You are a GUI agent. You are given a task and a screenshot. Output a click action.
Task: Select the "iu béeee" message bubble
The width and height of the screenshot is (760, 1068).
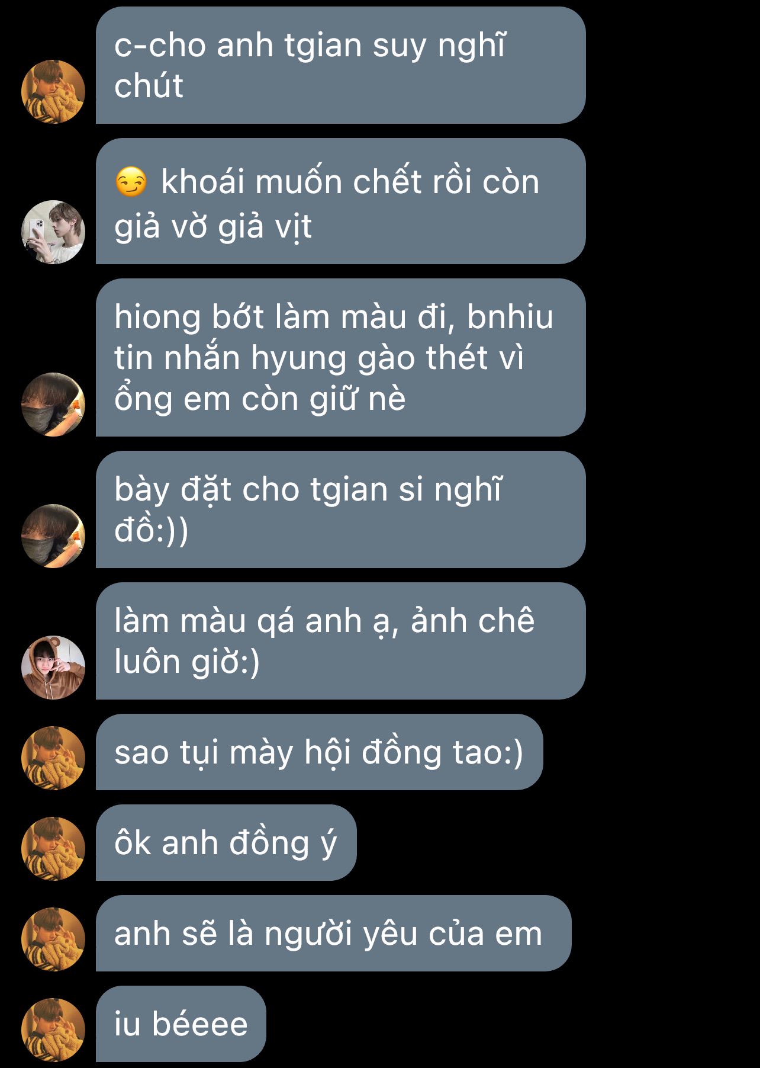[181, 1024]
